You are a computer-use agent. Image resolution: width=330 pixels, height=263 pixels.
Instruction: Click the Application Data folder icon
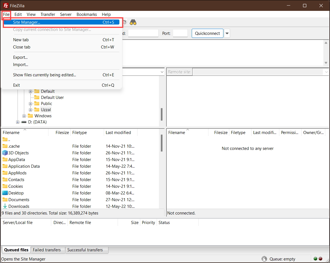(x=5, y=166)
